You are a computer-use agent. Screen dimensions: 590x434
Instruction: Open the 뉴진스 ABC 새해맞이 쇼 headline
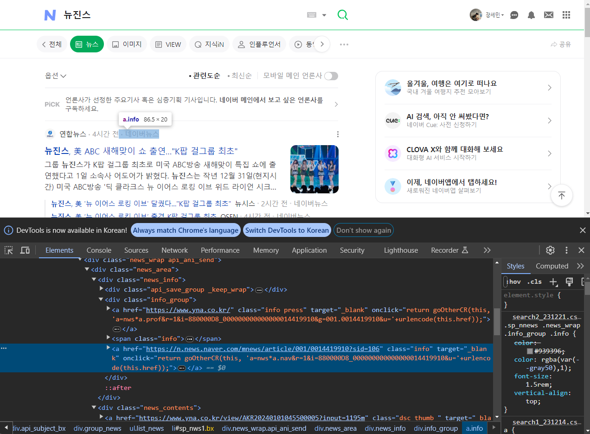pyautogui.click(x=141, y=151)
